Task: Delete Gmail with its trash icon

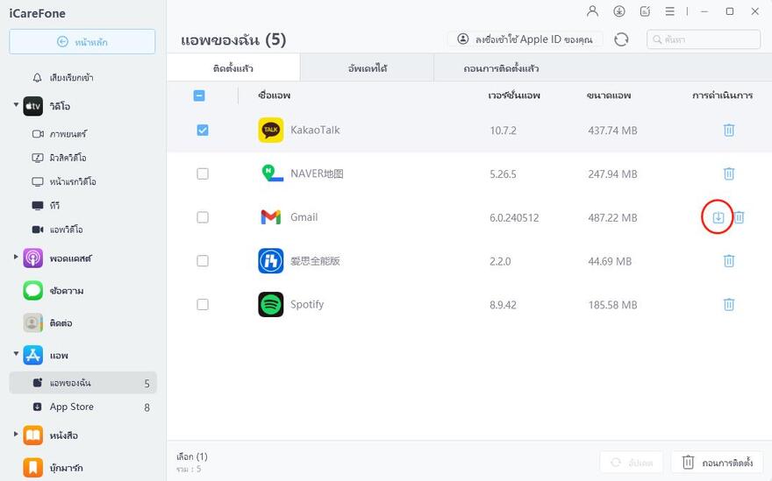Action: click(x=739, y=217)
